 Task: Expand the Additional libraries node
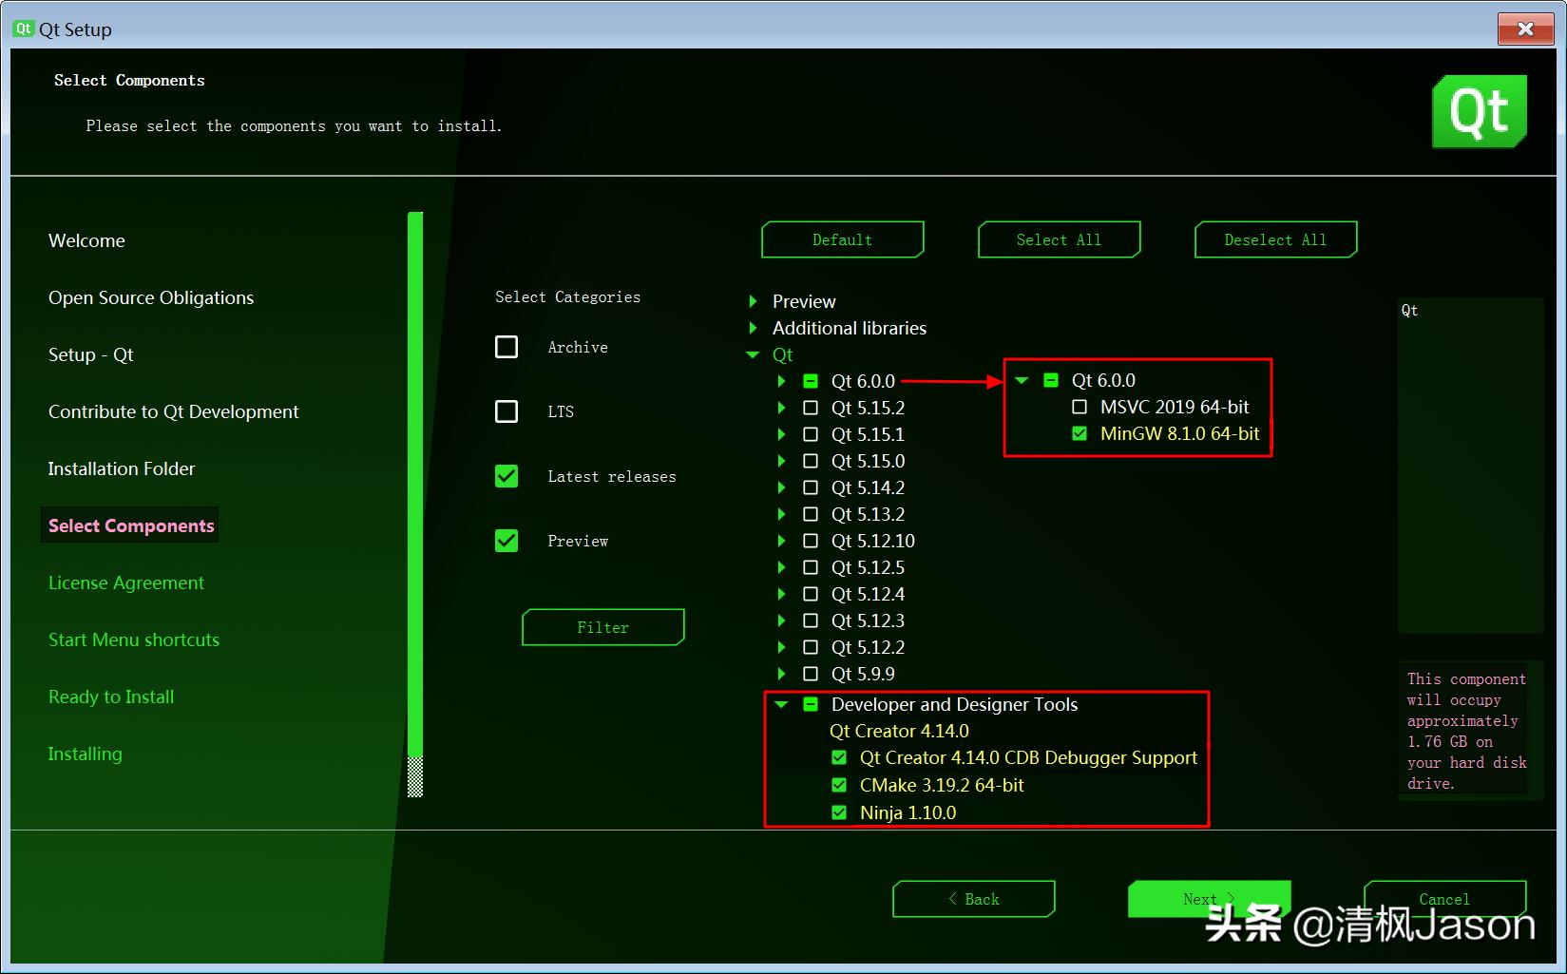click(x=752, y=328)
